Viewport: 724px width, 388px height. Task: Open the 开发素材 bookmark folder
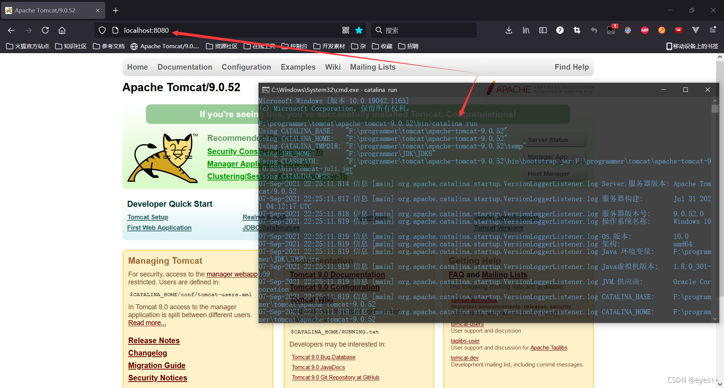click(329, 46)
